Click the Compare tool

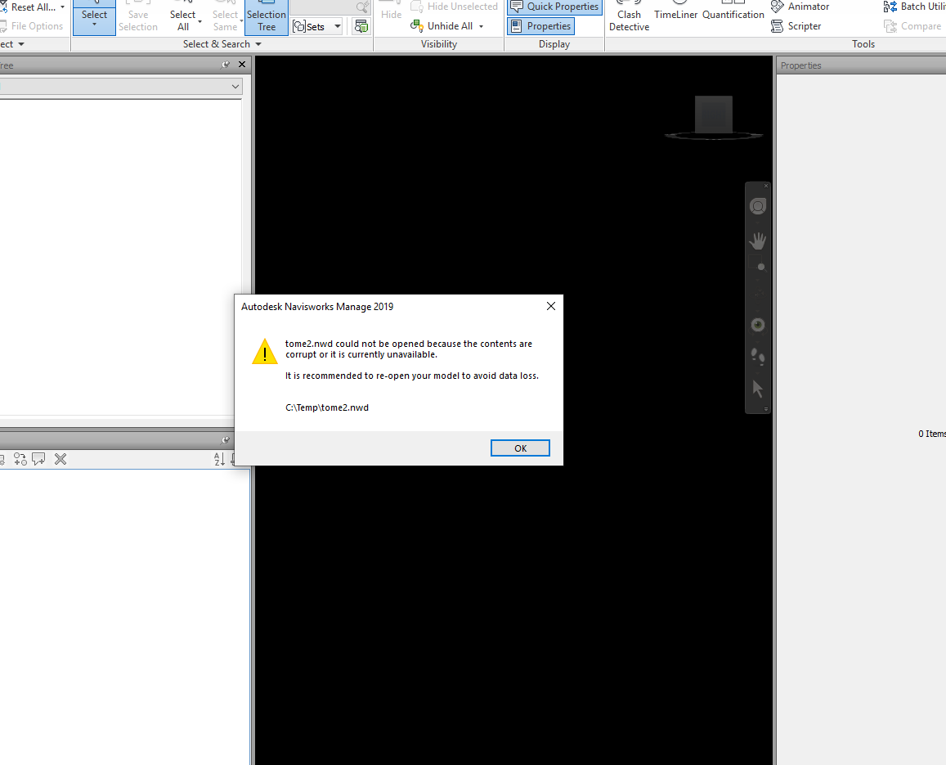point(912,26)
